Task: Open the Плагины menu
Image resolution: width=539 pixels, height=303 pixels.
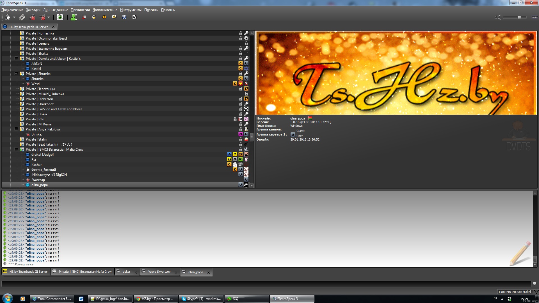Action: click(x=151, y=10)
